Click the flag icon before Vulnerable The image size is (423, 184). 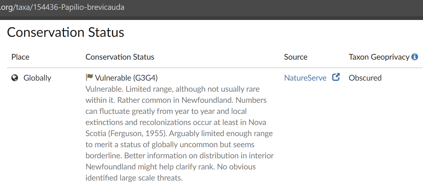(89, 77)
